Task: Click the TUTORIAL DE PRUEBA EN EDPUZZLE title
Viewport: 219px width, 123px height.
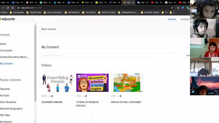Action: tap(88, 104)
